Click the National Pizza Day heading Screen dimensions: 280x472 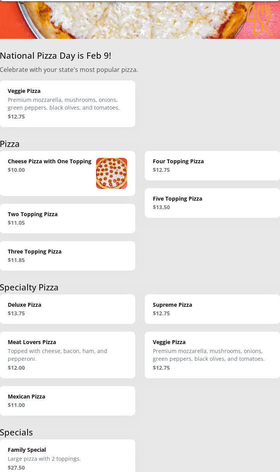[56, 56]
